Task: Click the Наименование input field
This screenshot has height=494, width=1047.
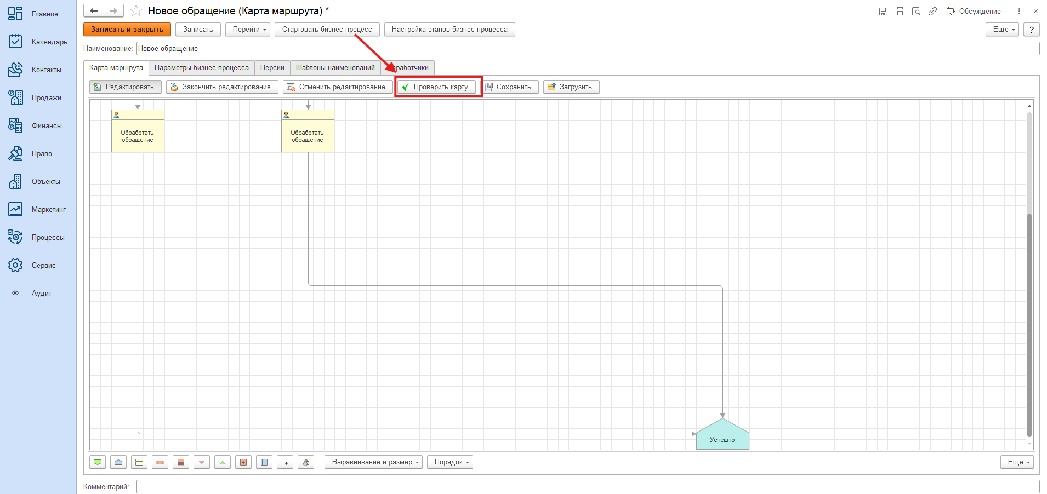Action: point(588,49)
